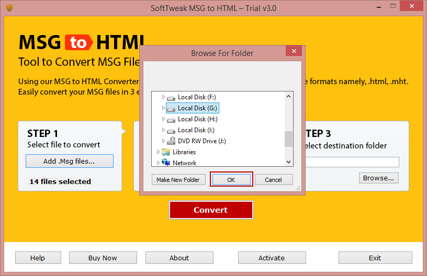Expand the Local Disk (F:) node
The width and height of the screenshot is (427, 276).
point(163,97)
